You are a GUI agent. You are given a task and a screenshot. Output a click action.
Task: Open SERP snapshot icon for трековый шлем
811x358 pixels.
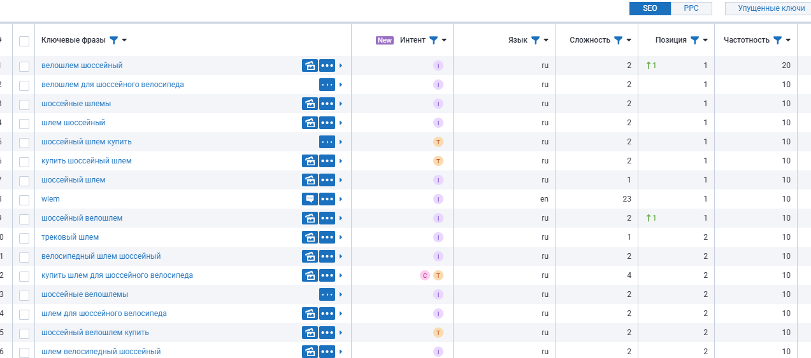pyautogui.click(x=310, y=237)
